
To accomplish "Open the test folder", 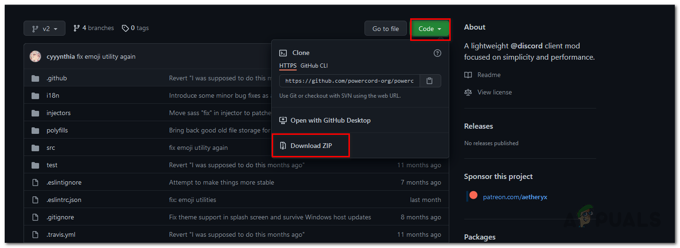I will pyautogui.click(x=52, y=165).
